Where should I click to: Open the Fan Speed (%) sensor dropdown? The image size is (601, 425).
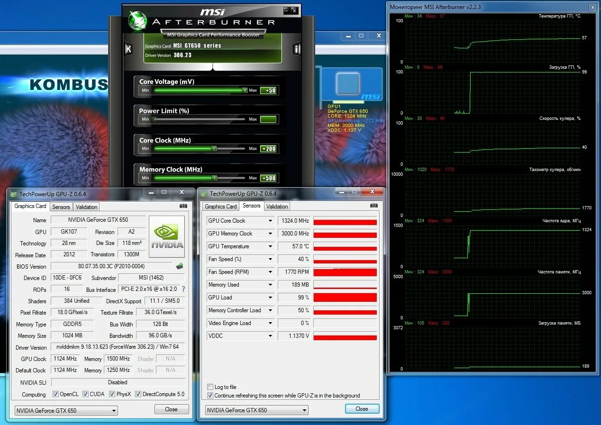click(270, 259)
